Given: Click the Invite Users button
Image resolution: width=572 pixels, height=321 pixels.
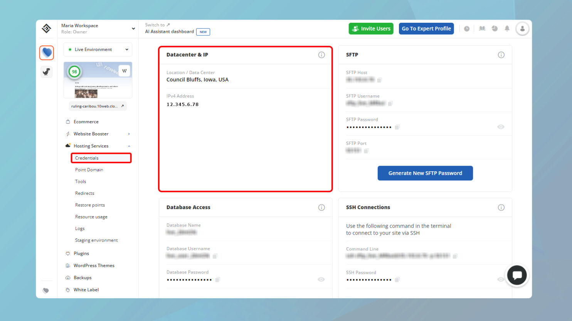Looking at the screenshot, I should pyautogui.click(x=371, y=28).
